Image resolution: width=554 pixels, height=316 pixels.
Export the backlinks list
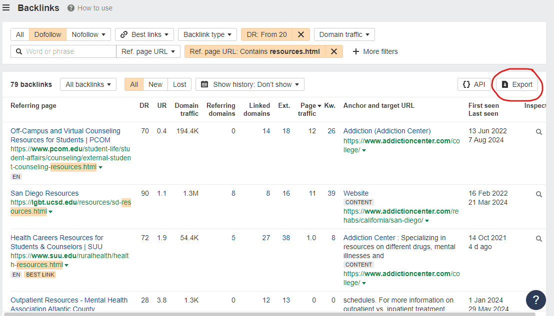click(517, 85)
